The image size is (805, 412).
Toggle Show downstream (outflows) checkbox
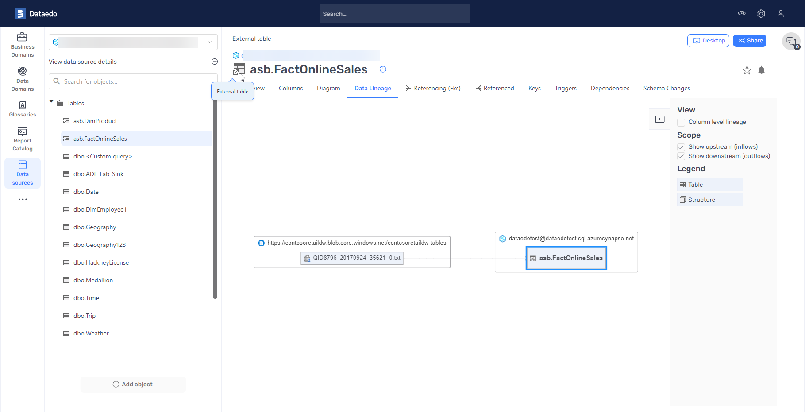(681, 156)
